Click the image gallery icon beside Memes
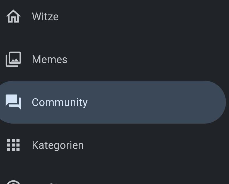229x184 pixels. [13, 59]
